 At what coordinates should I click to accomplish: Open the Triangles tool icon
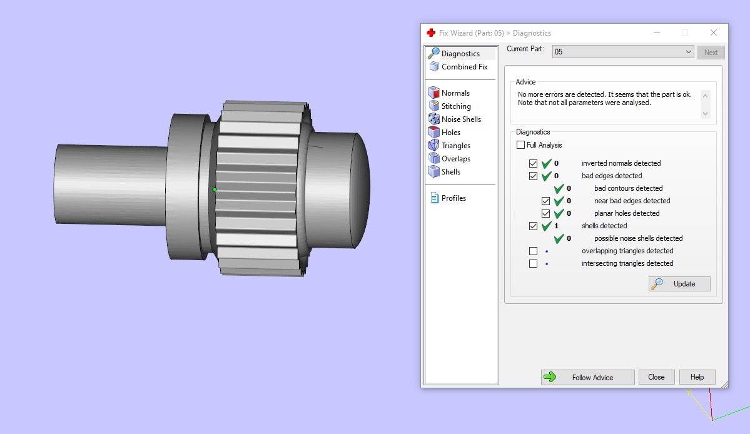click(x=434, y=145)
